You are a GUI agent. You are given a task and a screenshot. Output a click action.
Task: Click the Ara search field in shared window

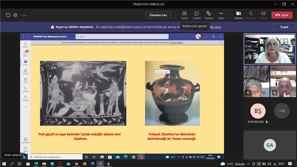click(122, 36)
